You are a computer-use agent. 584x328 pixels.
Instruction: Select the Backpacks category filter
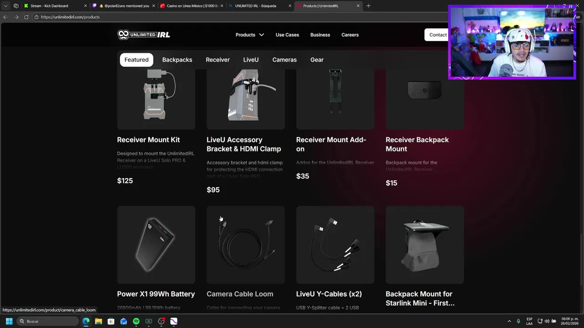pos(177,60)
